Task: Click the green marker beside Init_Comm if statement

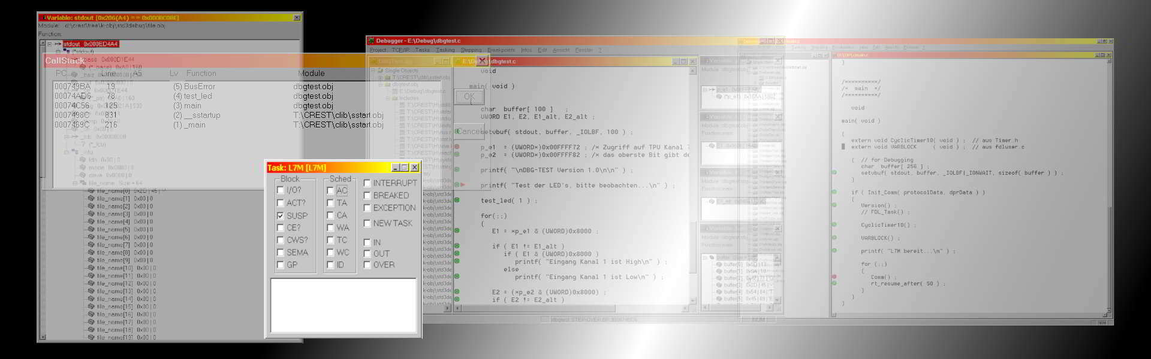Action: (x=834, y=193)
